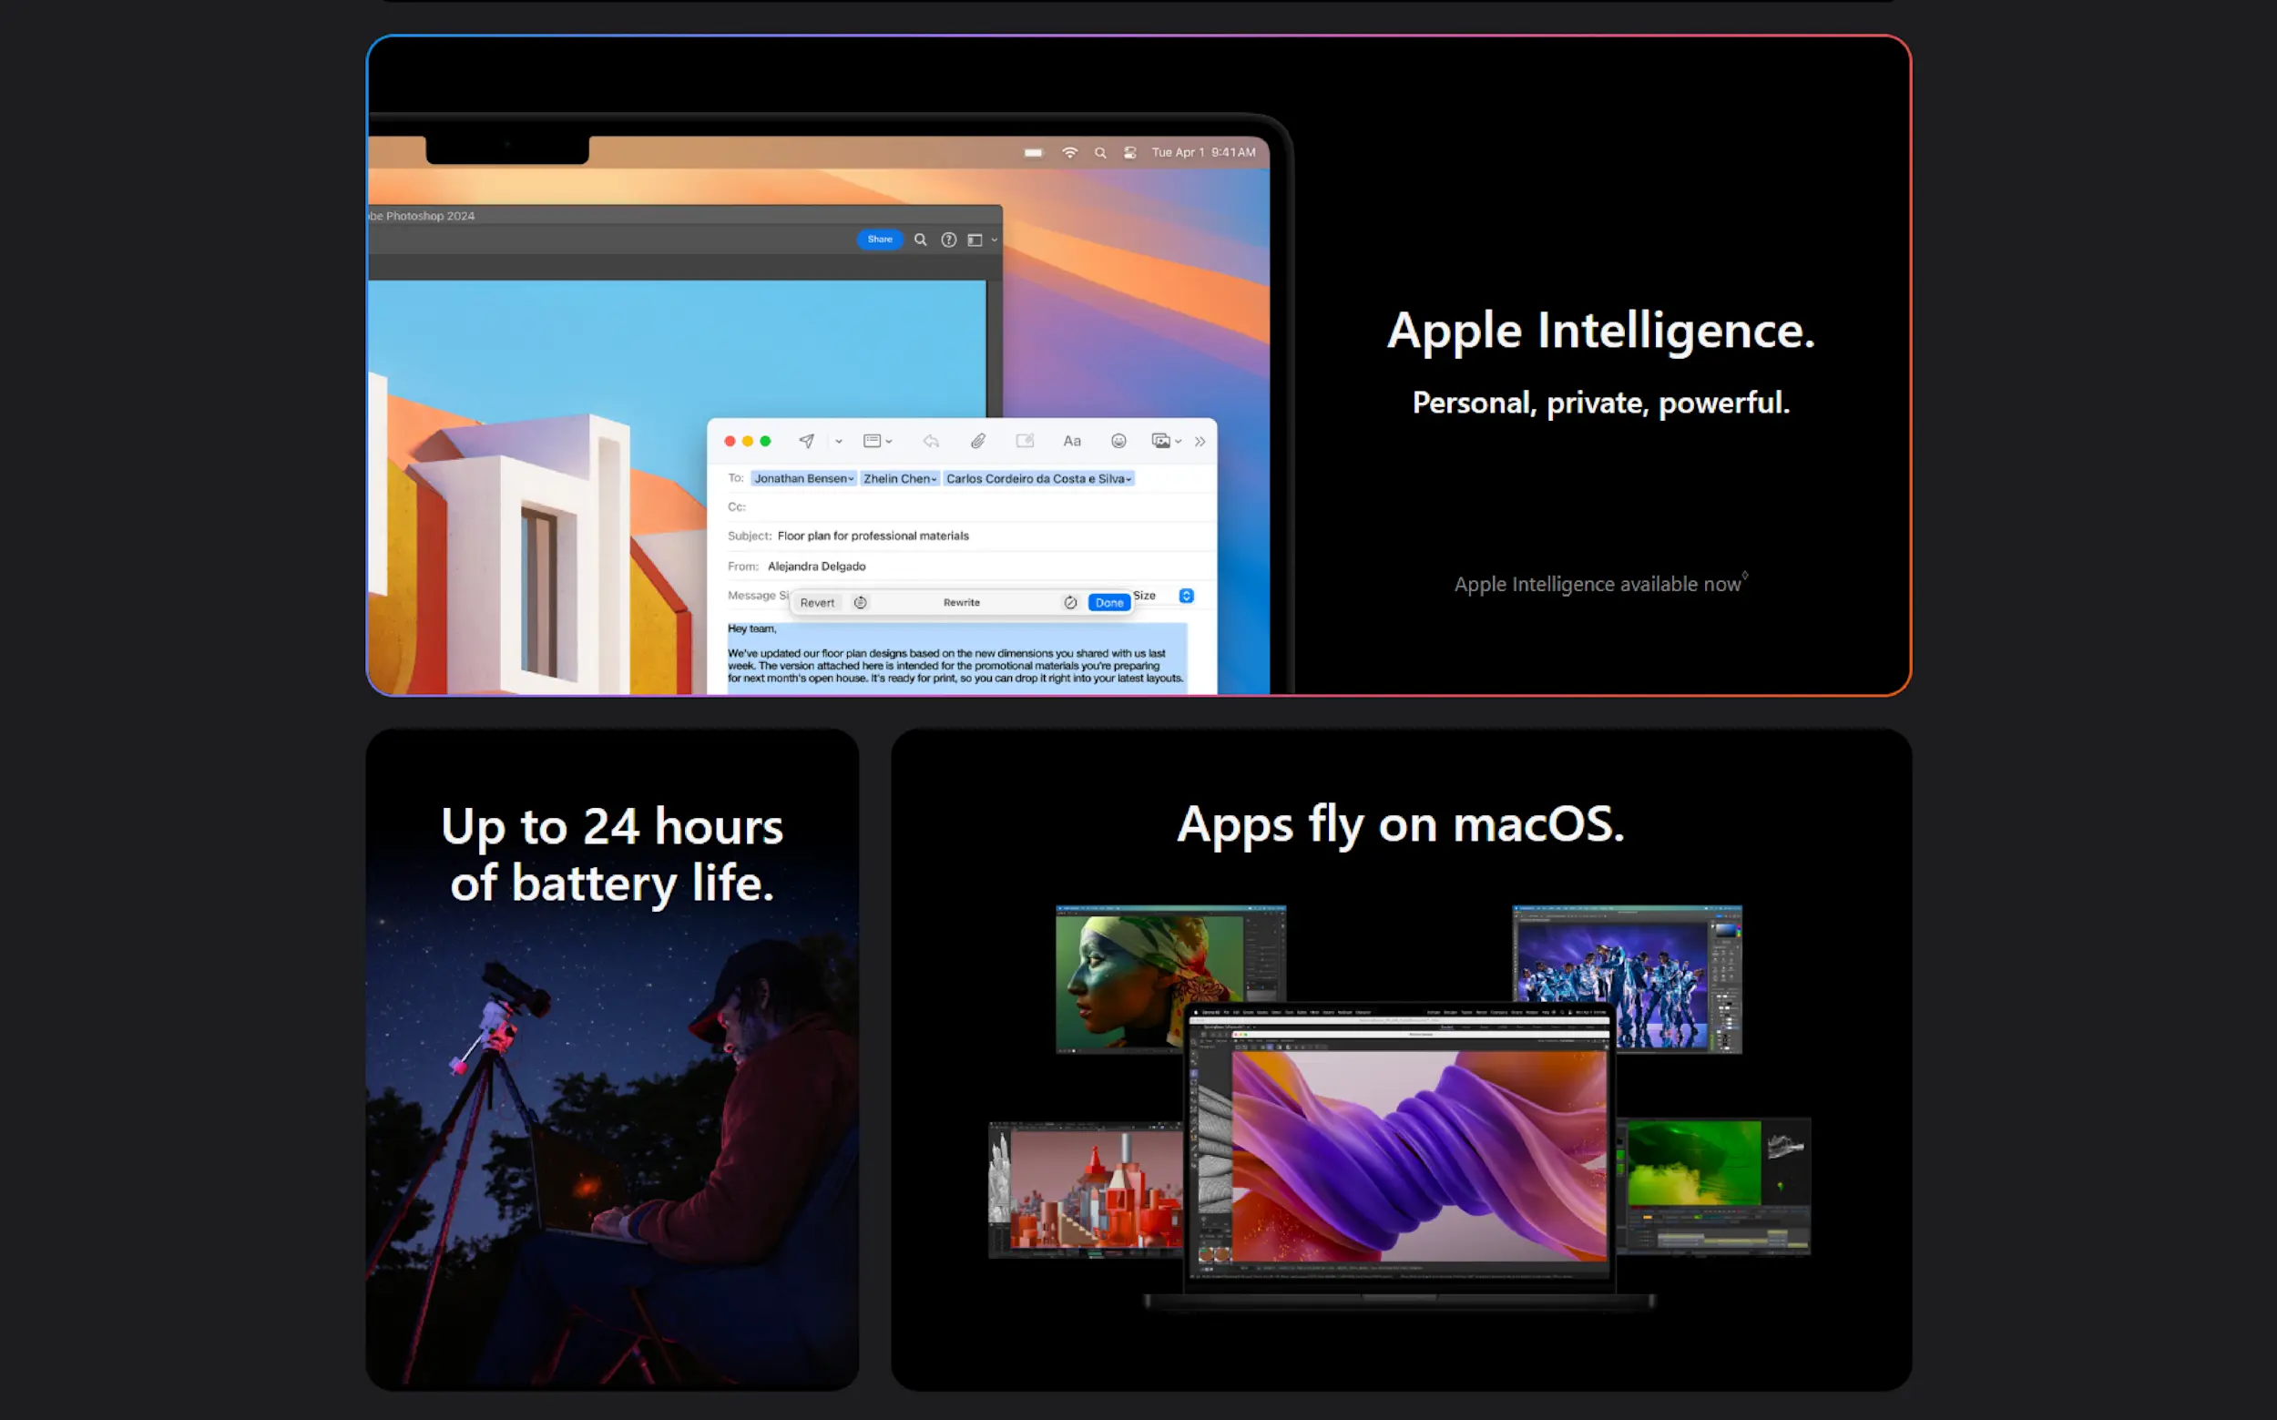Click the 'be Photoshop 2024' window title
Screen dimensions: 2277x1420
(x=422, y=216)
